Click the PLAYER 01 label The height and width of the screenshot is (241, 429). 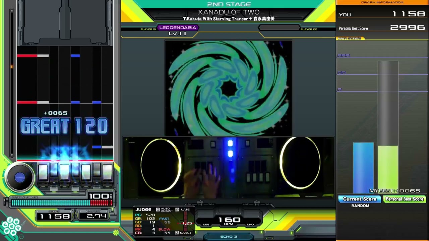148,29
